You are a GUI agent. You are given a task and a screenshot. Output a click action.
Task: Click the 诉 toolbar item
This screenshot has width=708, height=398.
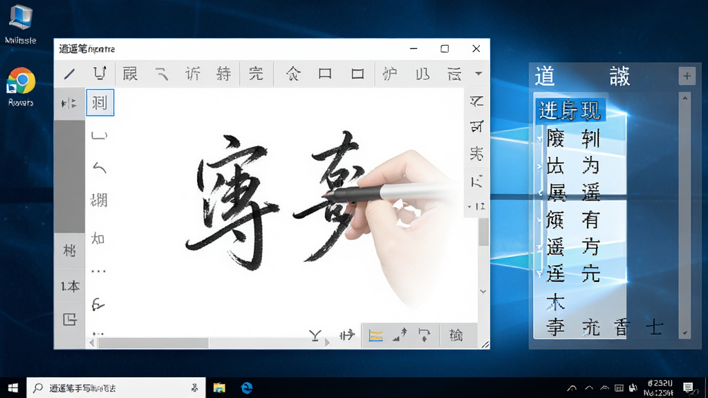pyautogui.click(x=193, y=73)
